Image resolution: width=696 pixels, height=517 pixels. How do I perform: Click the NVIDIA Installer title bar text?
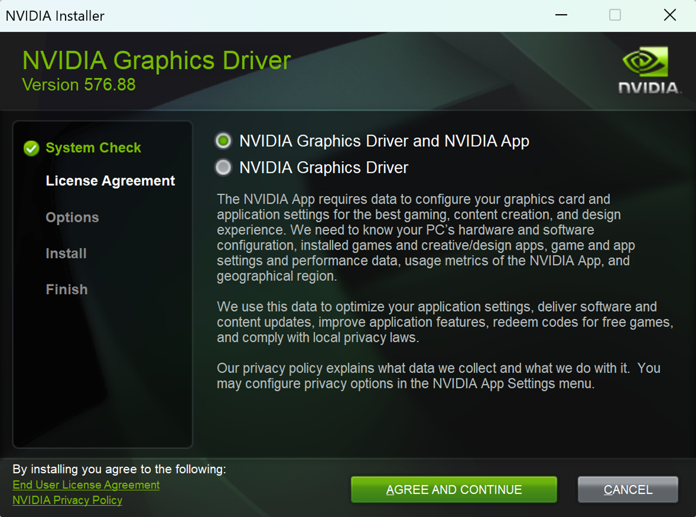pyautogui.click(x=54, y=15)
